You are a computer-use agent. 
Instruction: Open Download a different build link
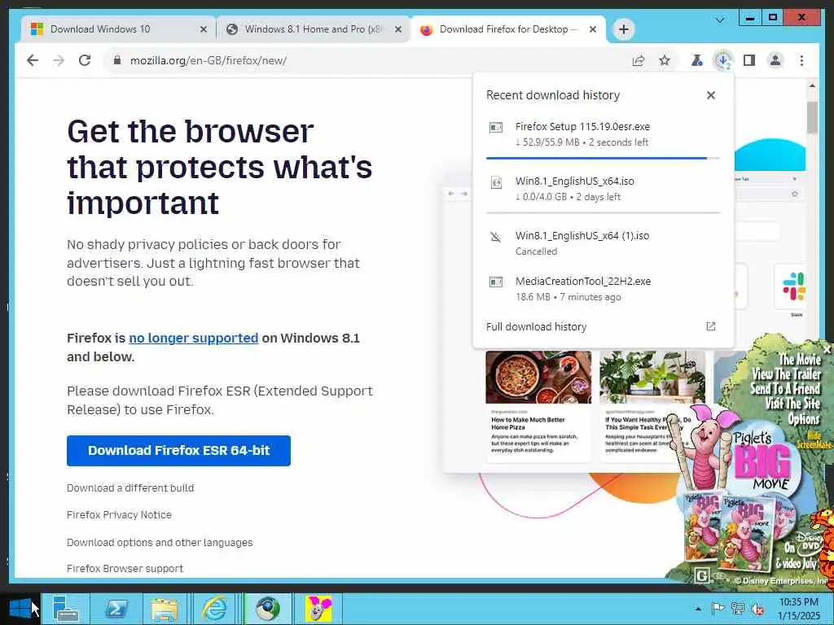tap(130, 488)
